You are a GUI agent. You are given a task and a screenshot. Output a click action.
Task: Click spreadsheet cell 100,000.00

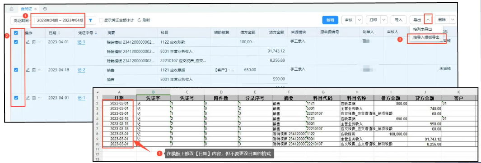[391, 134]
